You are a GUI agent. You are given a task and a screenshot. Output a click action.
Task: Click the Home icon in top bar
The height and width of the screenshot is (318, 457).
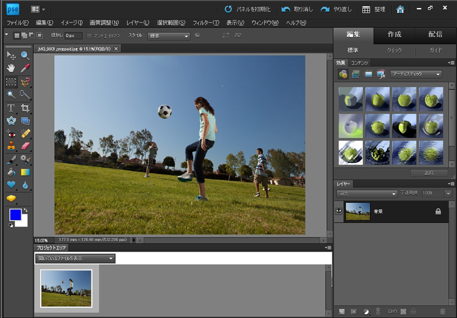400,9
